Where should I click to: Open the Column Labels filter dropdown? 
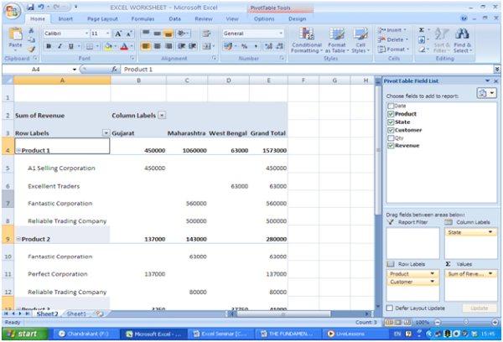coord(162,115)
